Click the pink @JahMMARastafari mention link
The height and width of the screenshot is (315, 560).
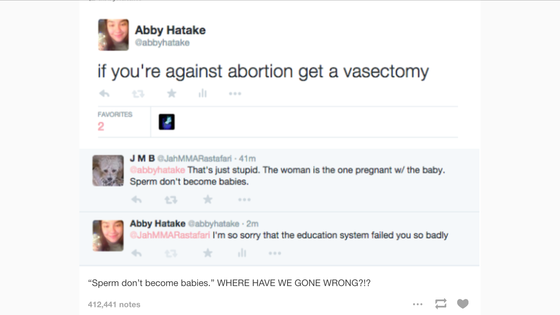[x=170, y=235]
